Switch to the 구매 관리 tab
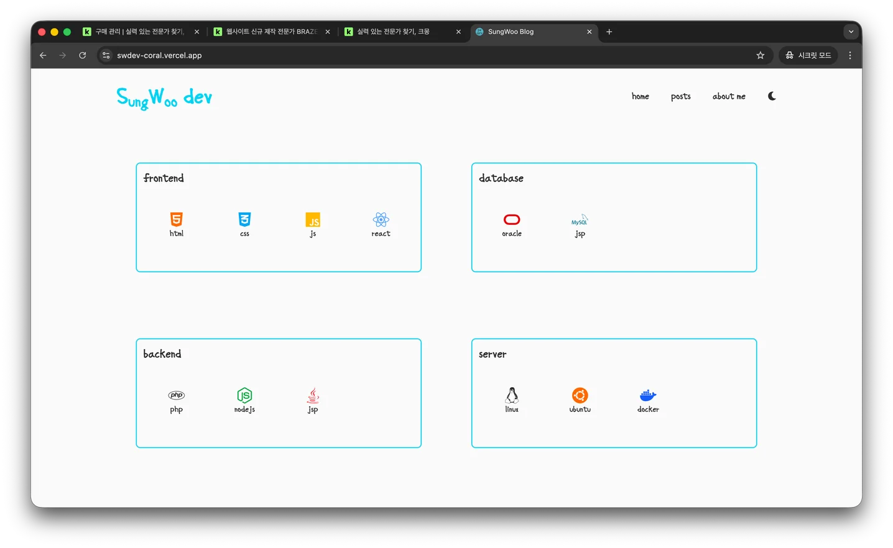Viewport: 893px width, 548px height. [x=141, y=32]
